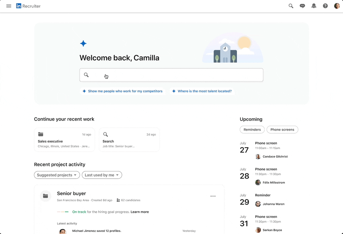Click 'Michael Jimenez saved 12 profiles.' activity
Image resolution: width=343 pixels, height=234 pixels.
(x=97, y=231)
